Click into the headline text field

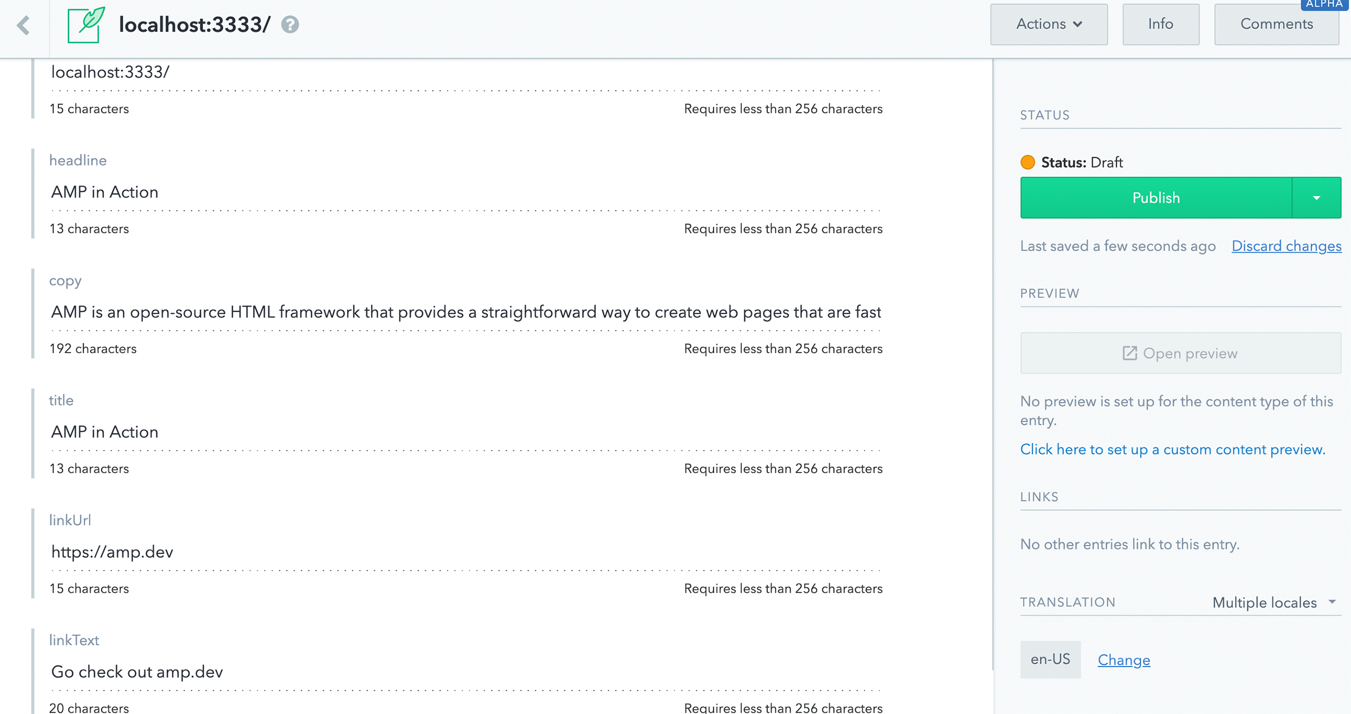465,192
